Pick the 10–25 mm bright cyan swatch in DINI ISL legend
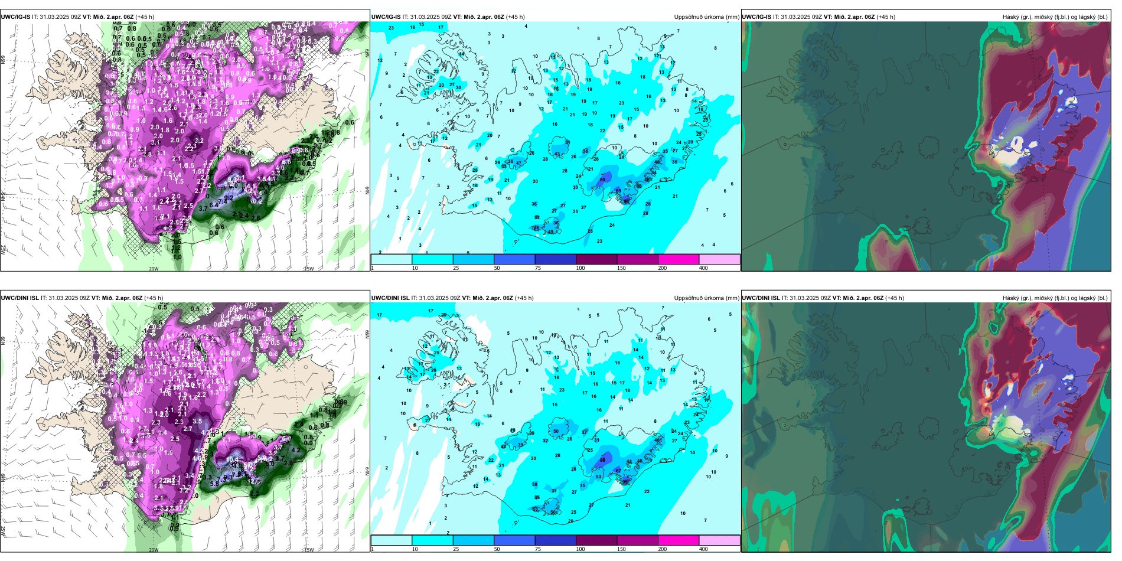The width and height of the screenshot is (1122, 561). tap(432, 540)
